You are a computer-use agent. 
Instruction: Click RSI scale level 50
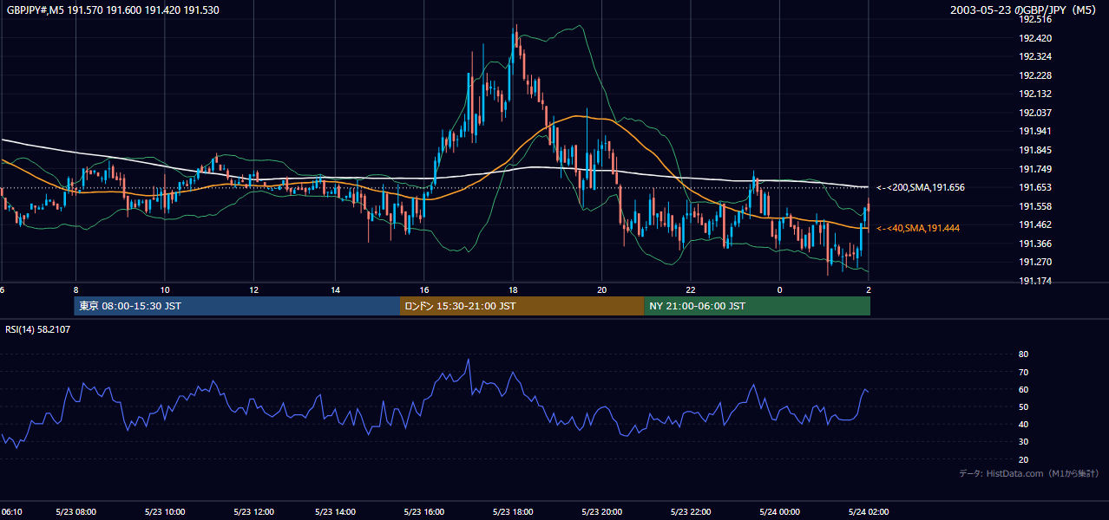tap(1023, 406)
